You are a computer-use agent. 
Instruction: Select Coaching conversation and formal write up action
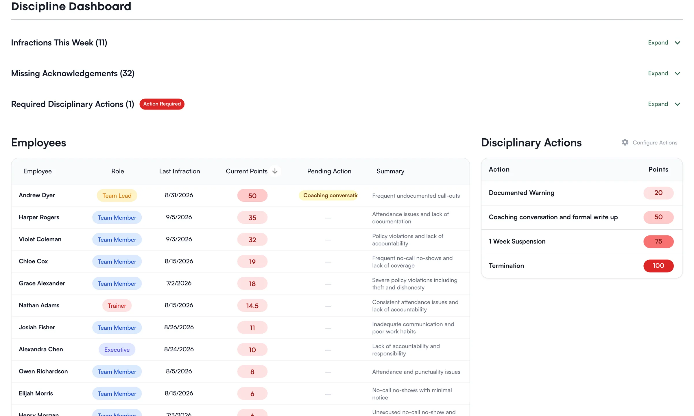click(x=582, y=217)
